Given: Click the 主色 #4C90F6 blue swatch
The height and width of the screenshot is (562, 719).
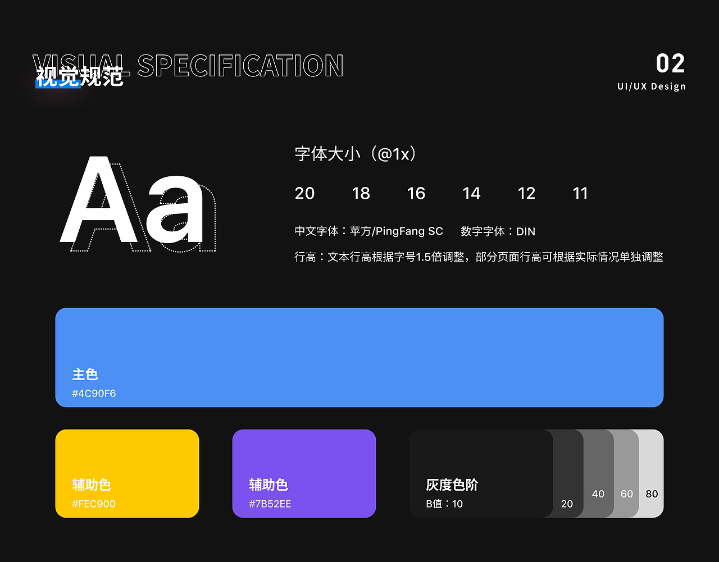Looking at the screenshot, I should [359, 357].
